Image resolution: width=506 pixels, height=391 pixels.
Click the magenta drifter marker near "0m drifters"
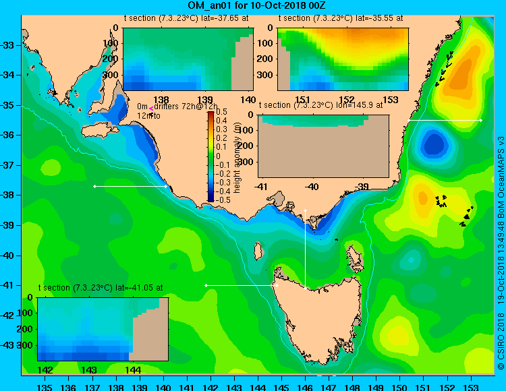151,109
